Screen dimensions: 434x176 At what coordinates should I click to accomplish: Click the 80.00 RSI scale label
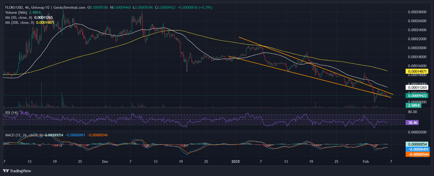coord(413,112)
